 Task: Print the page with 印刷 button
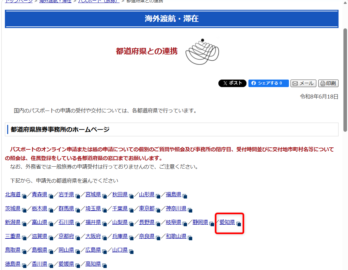[328, 83]
